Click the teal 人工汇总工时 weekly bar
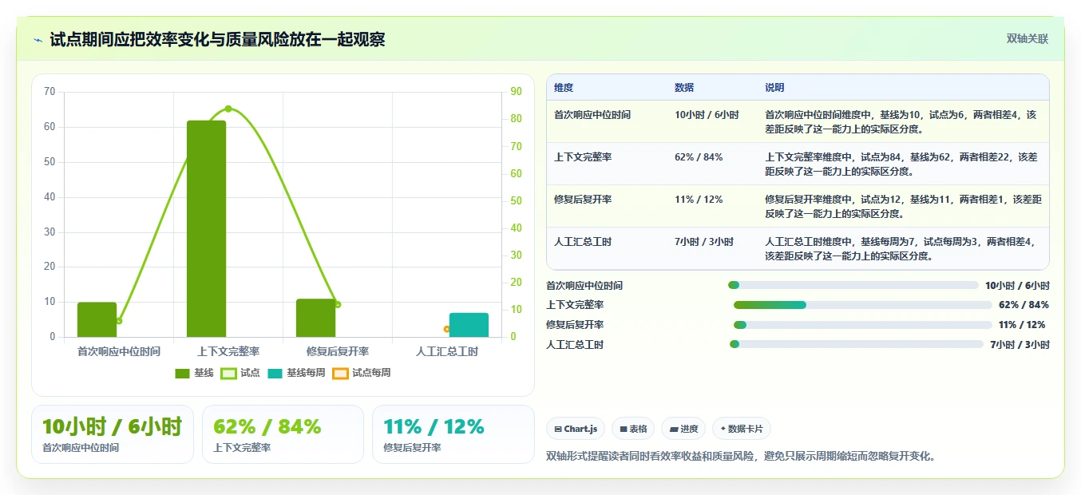The height and width of the screenshot is (495, 1081). click(x=469, y=325)
